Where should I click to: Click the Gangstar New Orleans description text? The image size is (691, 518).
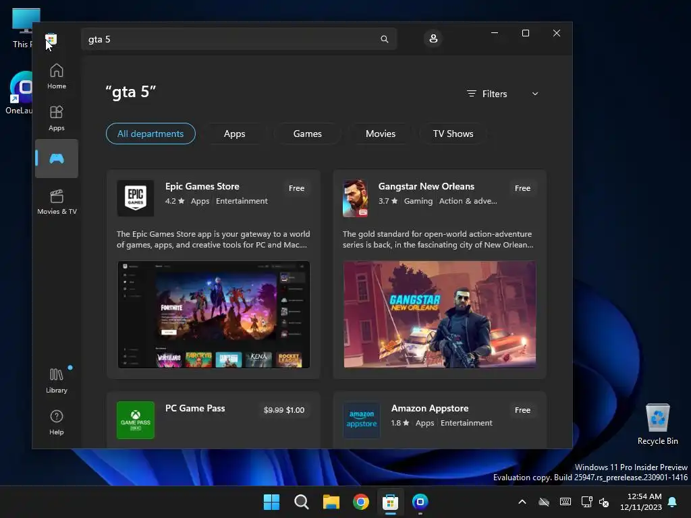coord(438,239)
